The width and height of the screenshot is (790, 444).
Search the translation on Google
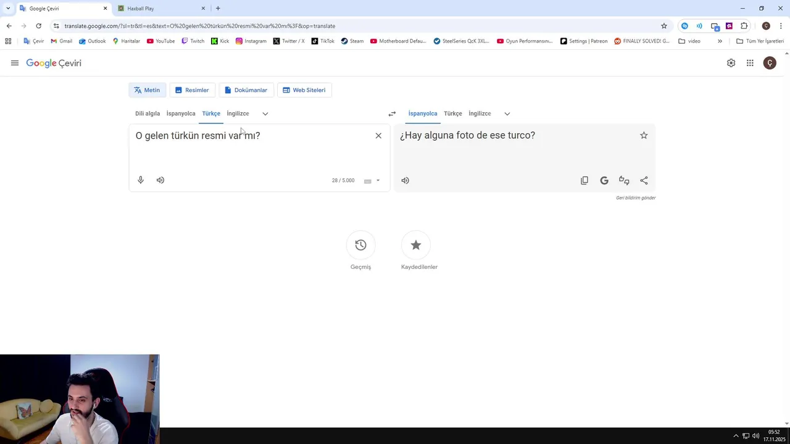click(604, 181)
